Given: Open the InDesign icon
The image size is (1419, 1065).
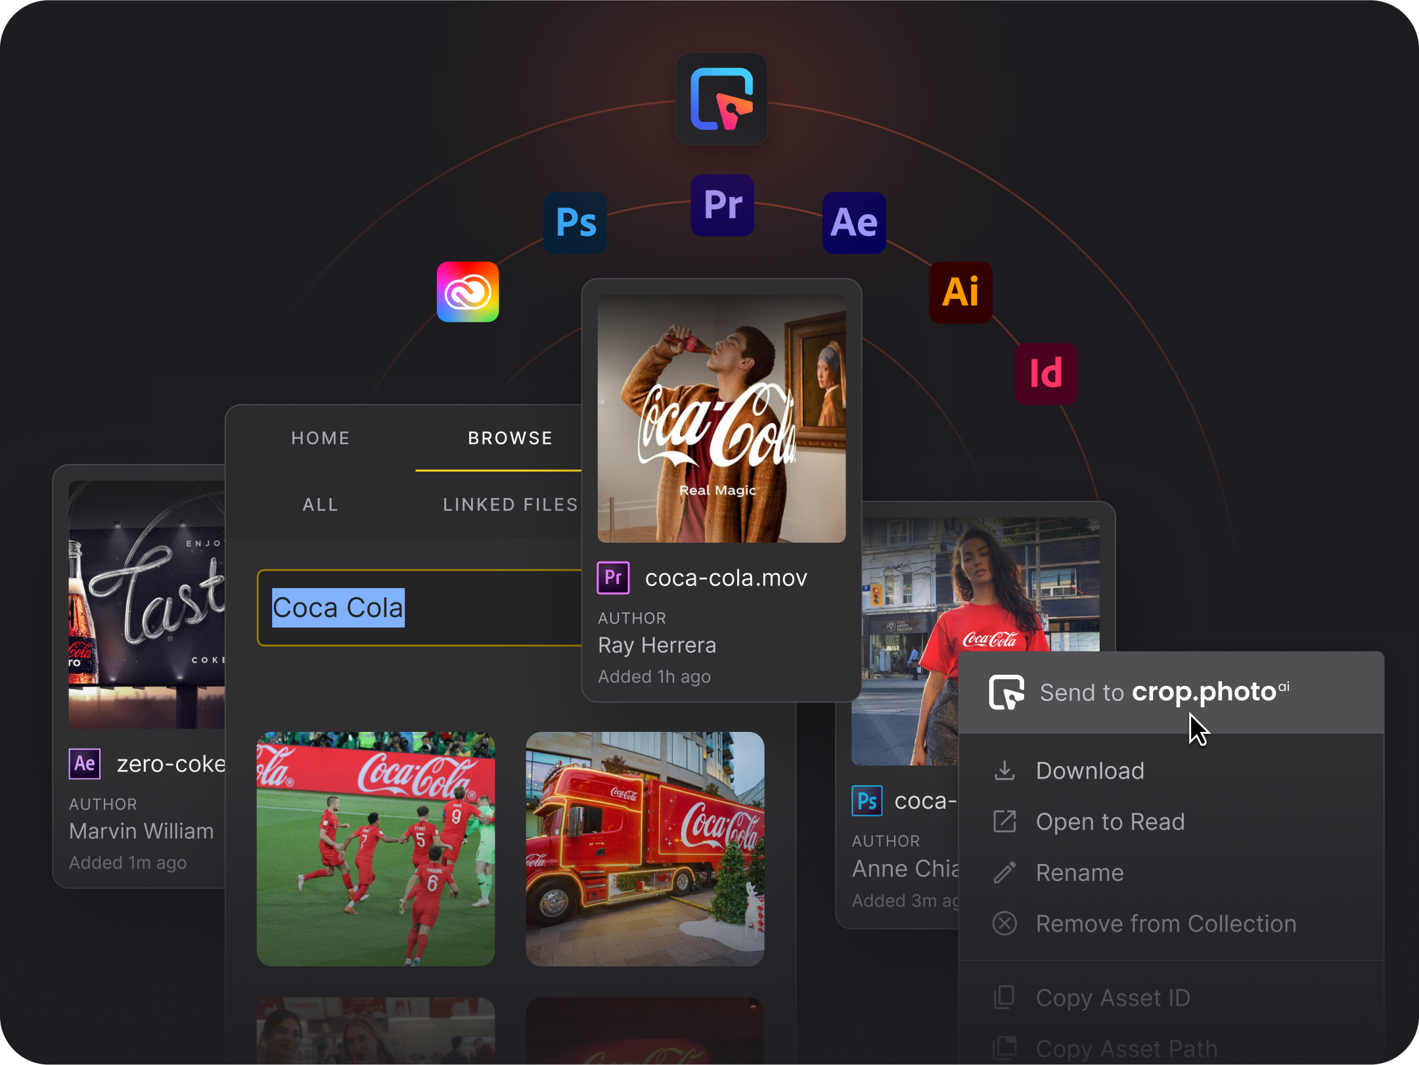Looking at the screenshot, I should [1045, 373].
